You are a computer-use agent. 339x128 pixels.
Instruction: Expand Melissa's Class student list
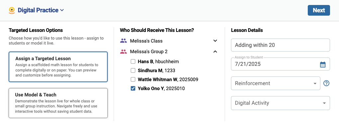point(215,41)
